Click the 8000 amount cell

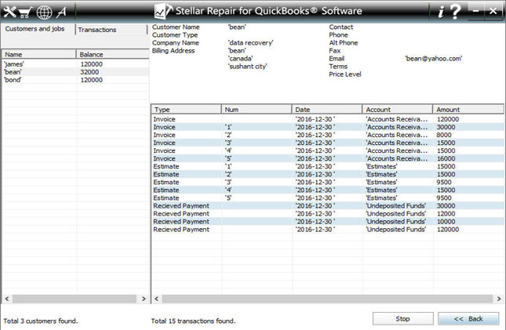click(444, 135)
